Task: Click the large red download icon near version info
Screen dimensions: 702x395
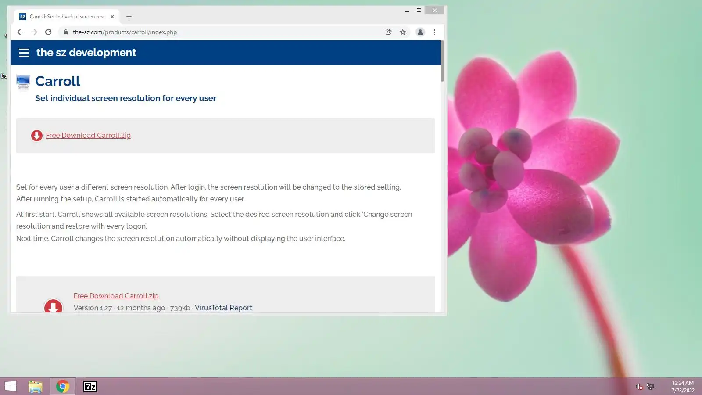Action: pyautogui.click(x=53, y=306)
